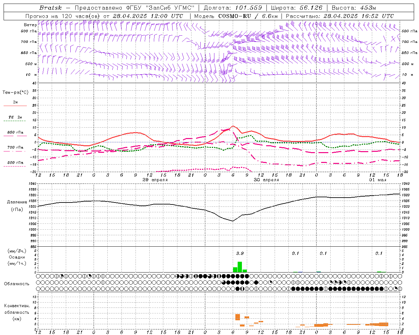Click the dashed line sample under 'Td 2м'
419x335 pixels.
pyautogui.click(x=14, y=121)
